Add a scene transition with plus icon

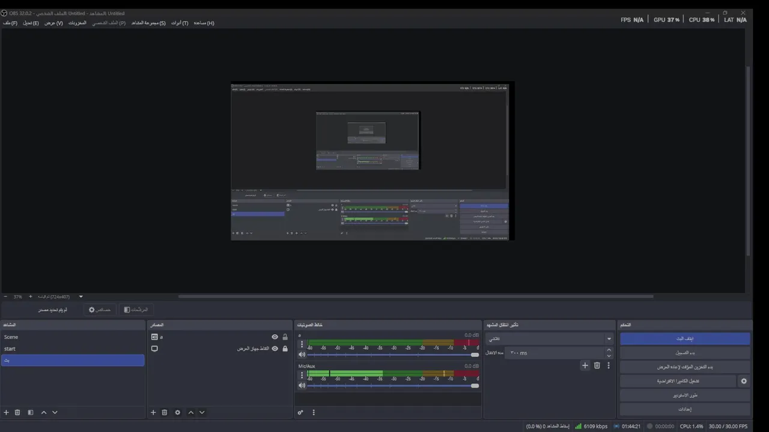[585, 365]
